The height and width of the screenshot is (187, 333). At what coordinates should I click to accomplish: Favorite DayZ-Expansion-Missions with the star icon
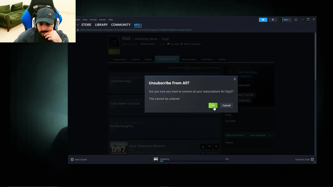click(x=216, y=146)
